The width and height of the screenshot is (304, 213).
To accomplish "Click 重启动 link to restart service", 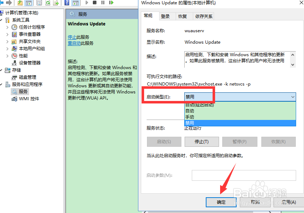I will [x=74, y=43].
